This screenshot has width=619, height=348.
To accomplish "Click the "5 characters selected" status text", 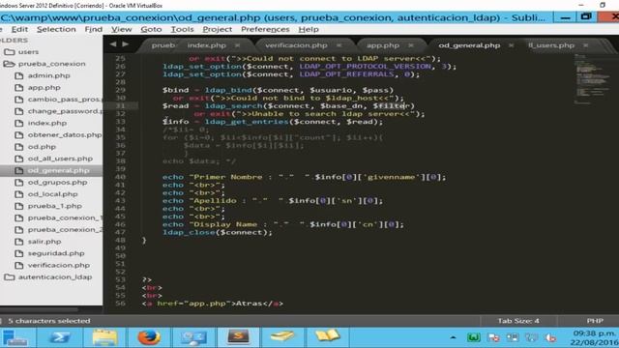I will pos(49,321).
